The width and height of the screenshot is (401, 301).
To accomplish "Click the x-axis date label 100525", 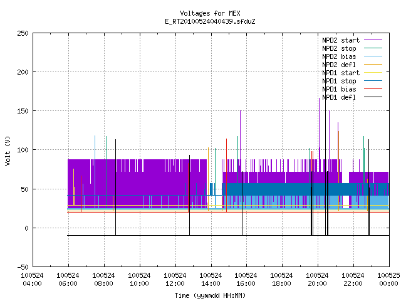I will [388, 275].
